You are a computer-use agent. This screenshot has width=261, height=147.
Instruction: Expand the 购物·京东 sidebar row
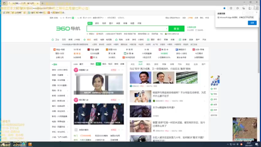coord(60,91)
